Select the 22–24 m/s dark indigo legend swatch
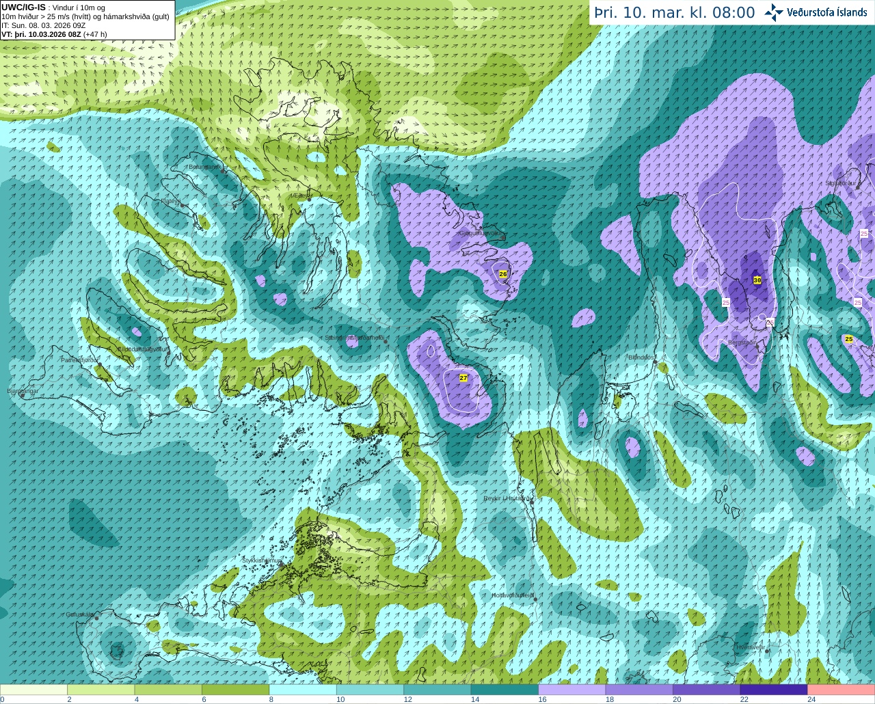 tap(774, 690)
